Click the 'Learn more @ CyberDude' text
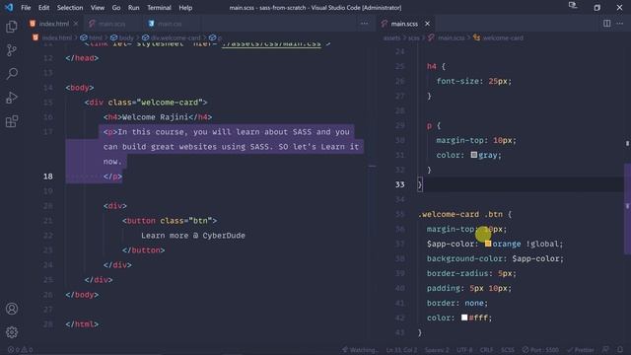The image size is (631, 355). [x=193, y=236]
